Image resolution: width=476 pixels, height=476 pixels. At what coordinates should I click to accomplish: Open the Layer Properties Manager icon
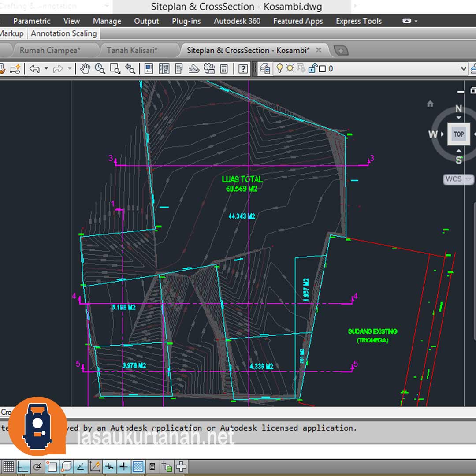[x=265, y=69]
